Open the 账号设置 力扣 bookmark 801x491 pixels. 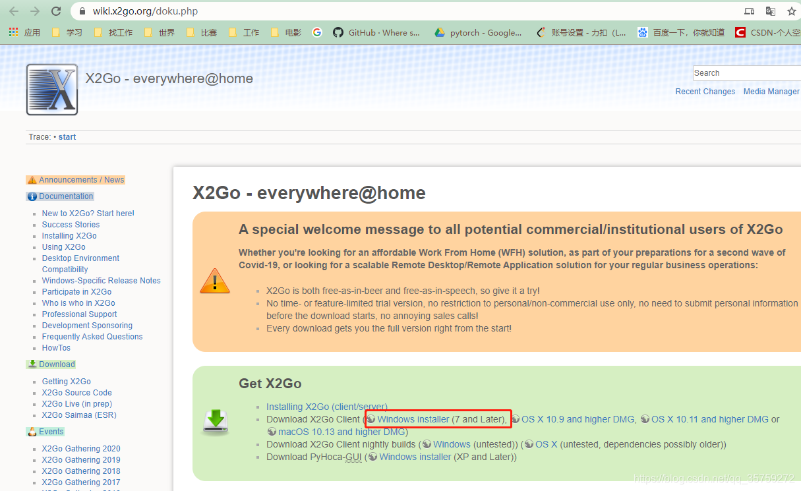click(x=581, y=32)
